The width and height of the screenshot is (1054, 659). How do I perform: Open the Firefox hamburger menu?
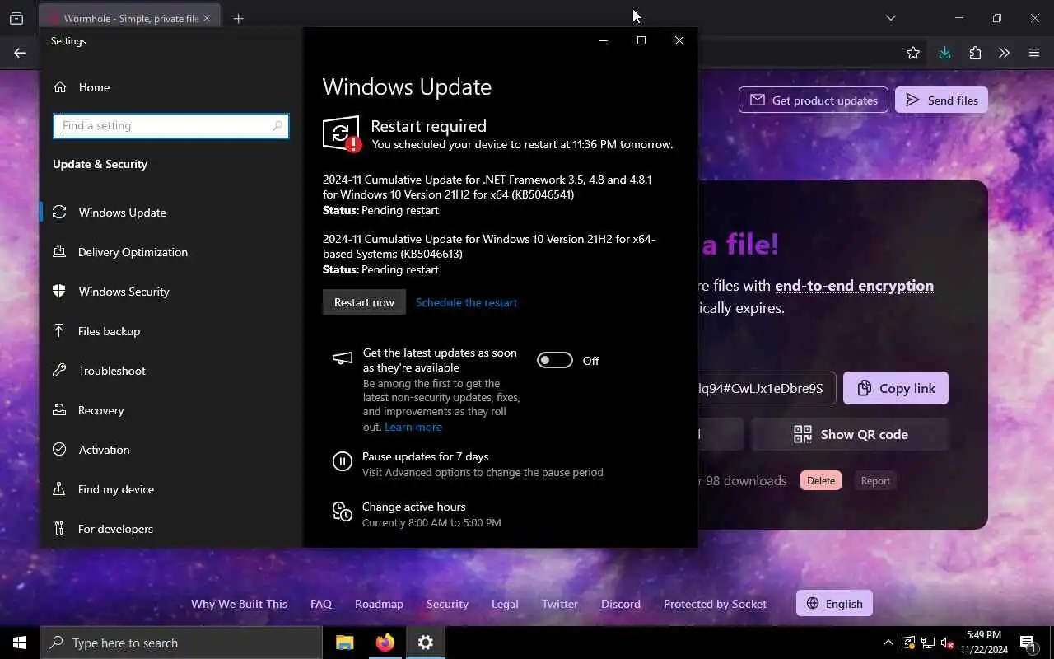point(1034,53)
